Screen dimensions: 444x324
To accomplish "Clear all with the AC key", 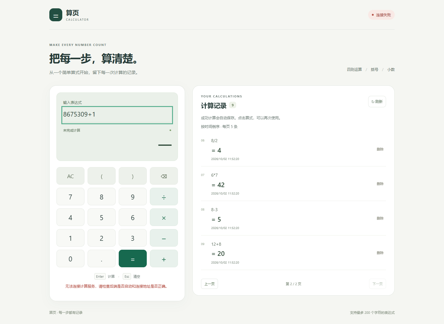I will coord(70,176).
